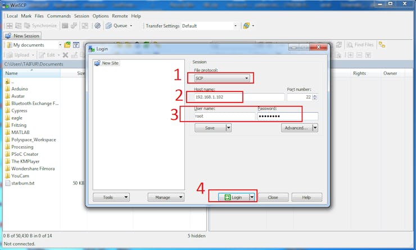Click the terminal console toolbar icon

tap(65, 26)
